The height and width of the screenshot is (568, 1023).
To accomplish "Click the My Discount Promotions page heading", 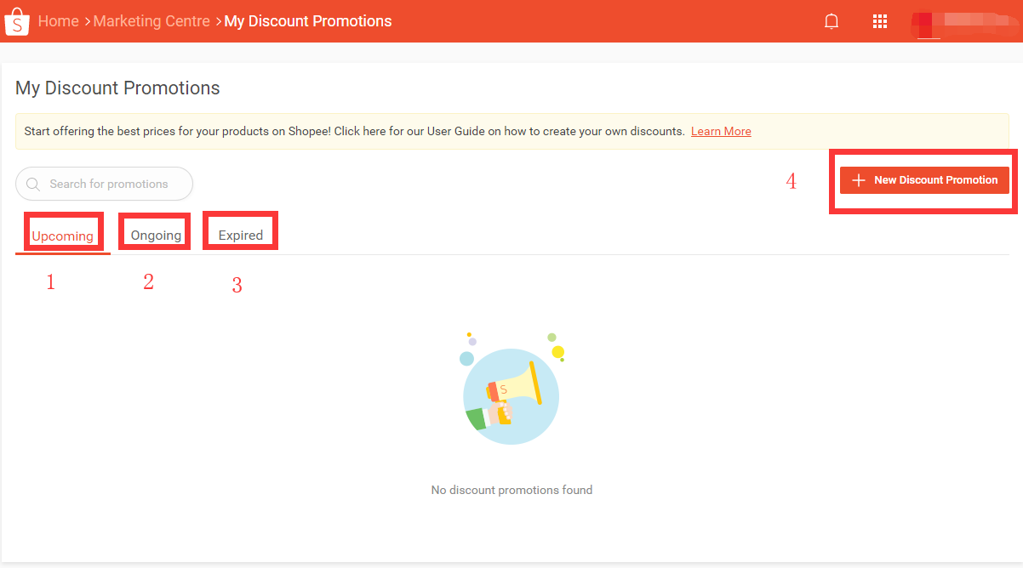I will [117, 88].
